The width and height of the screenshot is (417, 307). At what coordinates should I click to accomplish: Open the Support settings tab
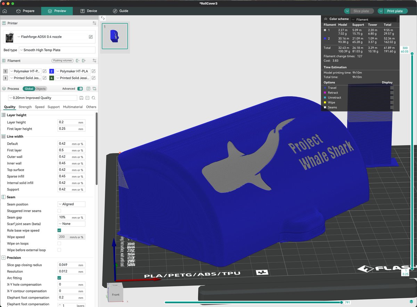[x=54, y=107]
